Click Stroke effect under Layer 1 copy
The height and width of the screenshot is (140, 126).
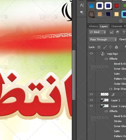click(118, 121)
